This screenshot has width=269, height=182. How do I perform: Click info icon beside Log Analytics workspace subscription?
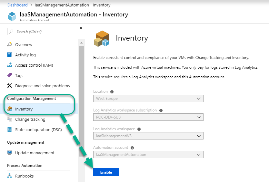pyautogui.click(x=161, y=110)
